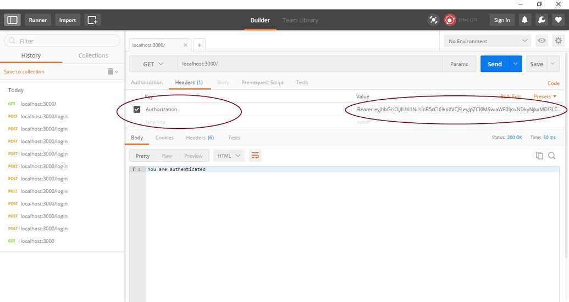Screen dimensions: 569x302
Task: Send the request
Action: [x=495, y=64]
